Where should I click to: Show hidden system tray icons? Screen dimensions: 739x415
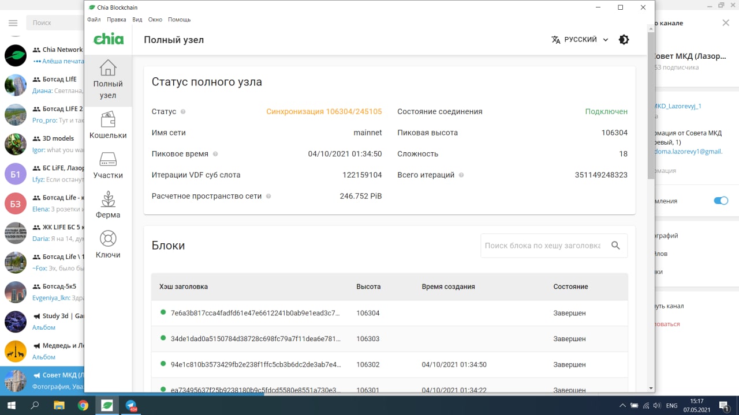coord(622,406)
